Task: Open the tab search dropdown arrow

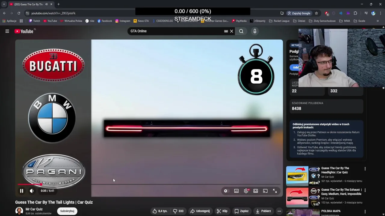Action: (x=4, y=4)
